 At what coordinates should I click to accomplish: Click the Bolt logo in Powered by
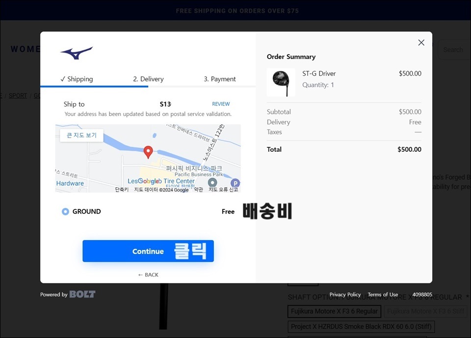(82, 294)
